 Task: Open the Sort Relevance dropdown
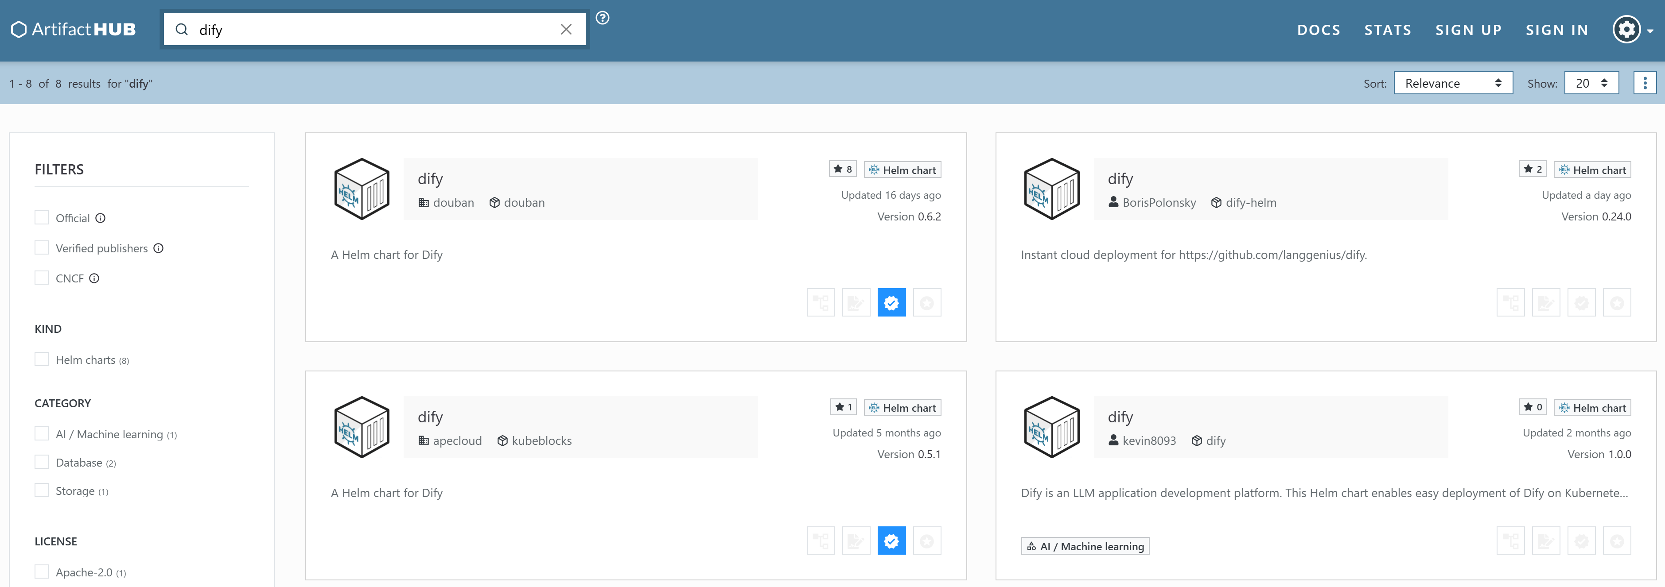point(1452,83)
